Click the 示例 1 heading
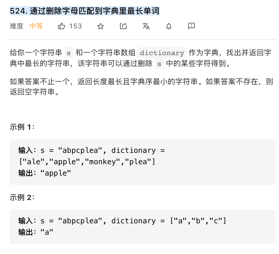This screenshot has height=254, width=279. (22, 127)
